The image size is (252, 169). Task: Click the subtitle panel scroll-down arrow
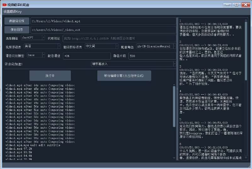246,158
